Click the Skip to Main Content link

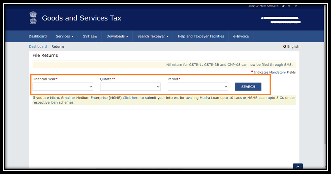263,6
